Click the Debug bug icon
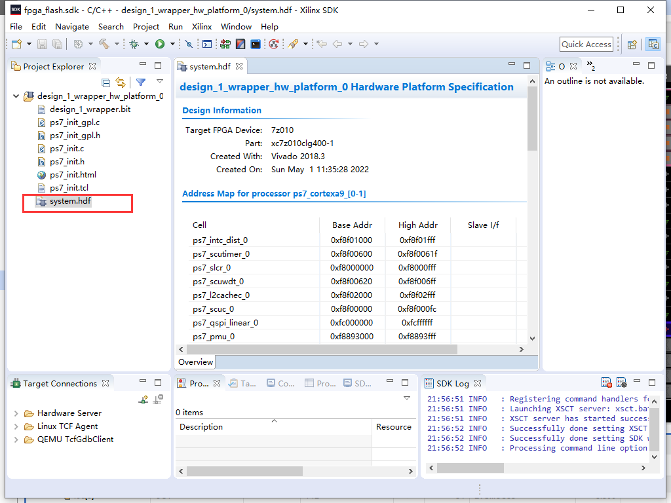This screenshot has height=503, width=671. coord(134,44)
